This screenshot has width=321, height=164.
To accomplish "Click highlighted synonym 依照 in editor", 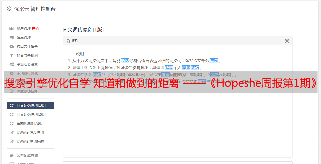I will pos(169,68).
